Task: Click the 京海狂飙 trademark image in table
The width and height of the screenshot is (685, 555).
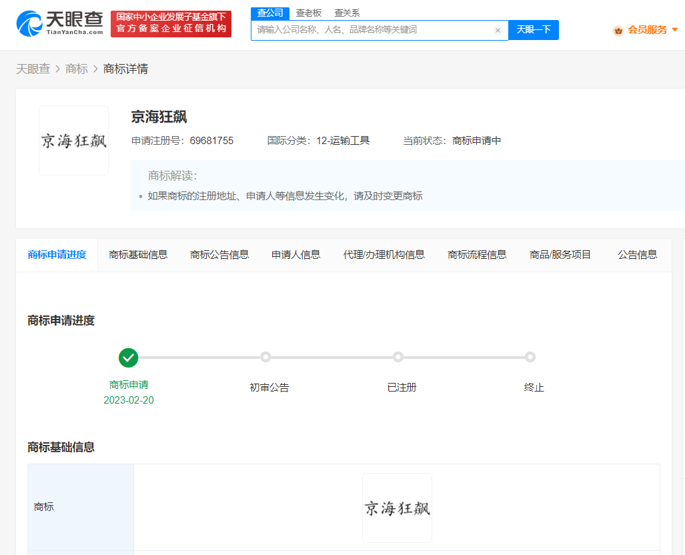Action: coord(397,508)
